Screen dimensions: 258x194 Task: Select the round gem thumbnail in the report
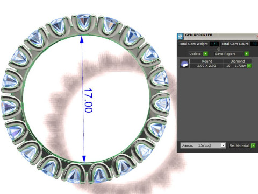pyautogui.click(x=184, y=64)
